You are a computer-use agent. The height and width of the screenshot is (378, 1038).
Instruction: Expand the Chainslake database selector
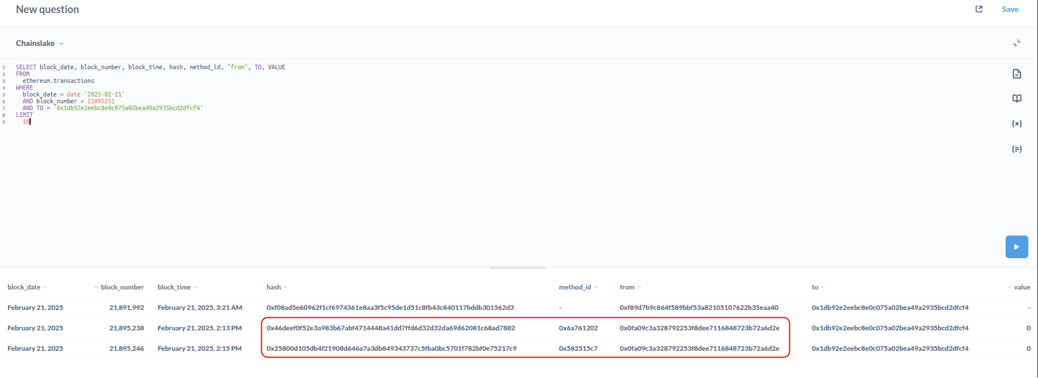pyautogui.click(x=40, y=43)
